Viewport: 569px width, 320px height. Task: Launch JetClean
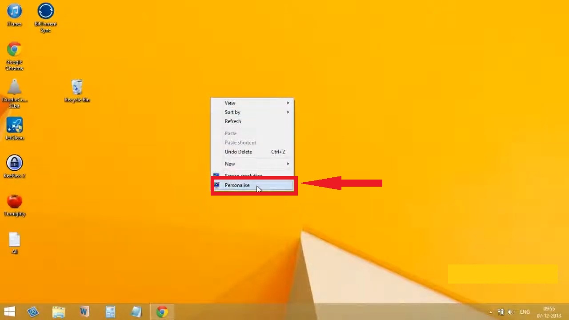tap(14, 126)
